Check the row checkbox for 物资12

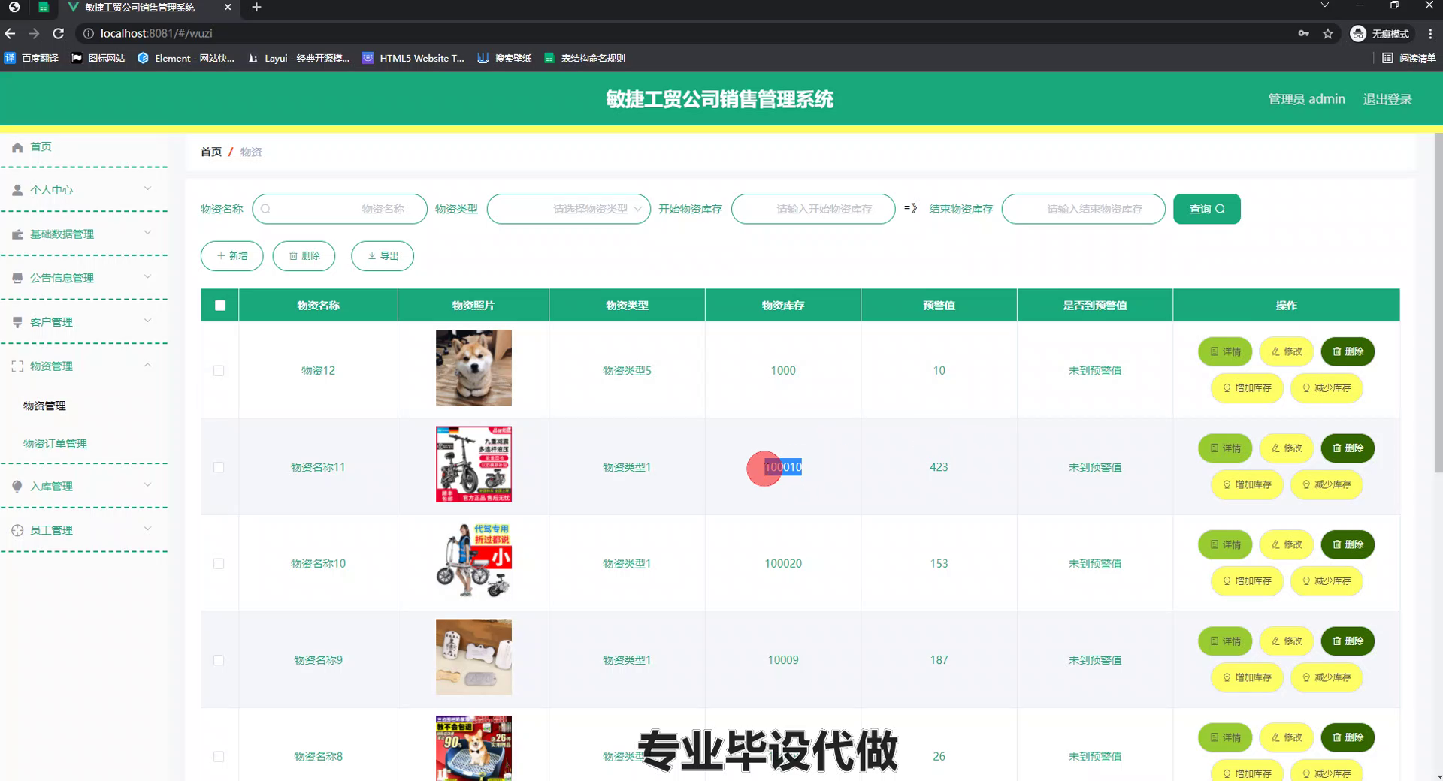pyautogui.click(x=219, y=371)
